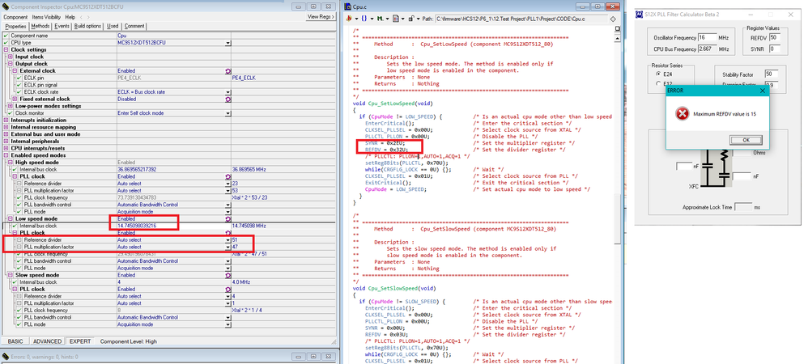Click the Fixed external clock toggle icon

click(228, 99)
